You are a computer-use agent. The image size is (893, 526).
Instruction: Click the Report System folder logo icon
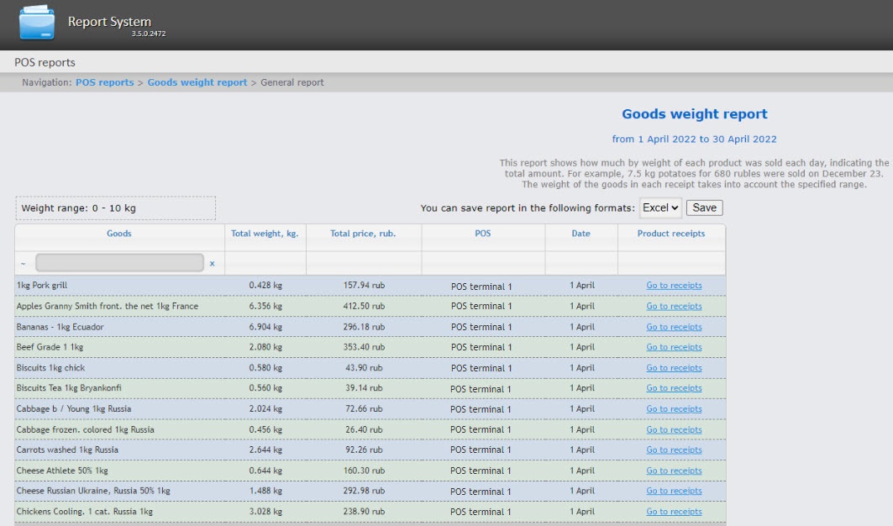(x=37, y=24)
